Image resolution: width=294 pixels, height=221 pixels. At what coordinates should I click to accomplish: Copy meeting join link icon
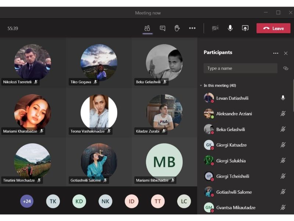[286, 68]
